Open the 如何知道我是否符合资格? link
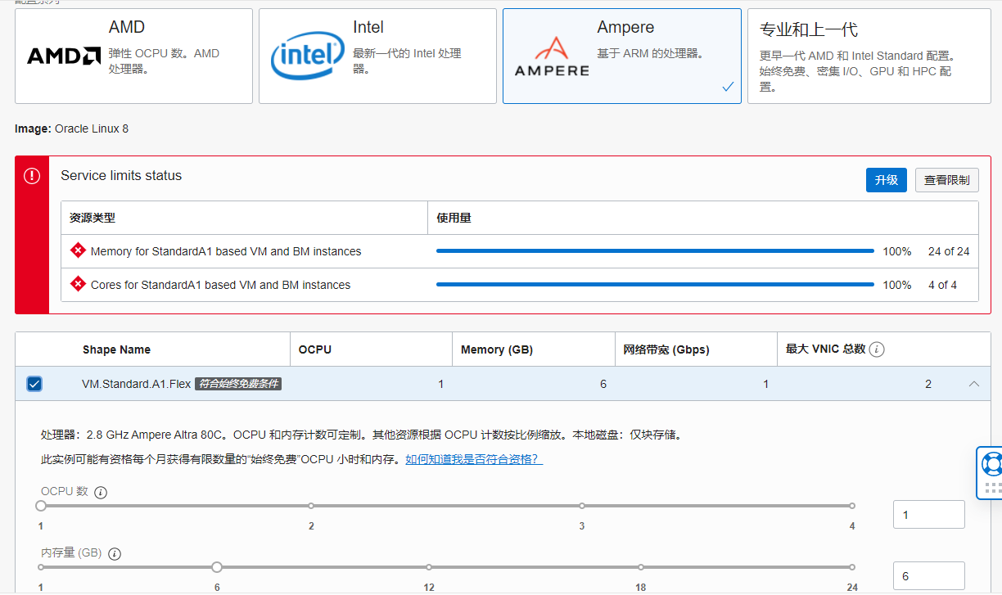 (x=474, y=459)
